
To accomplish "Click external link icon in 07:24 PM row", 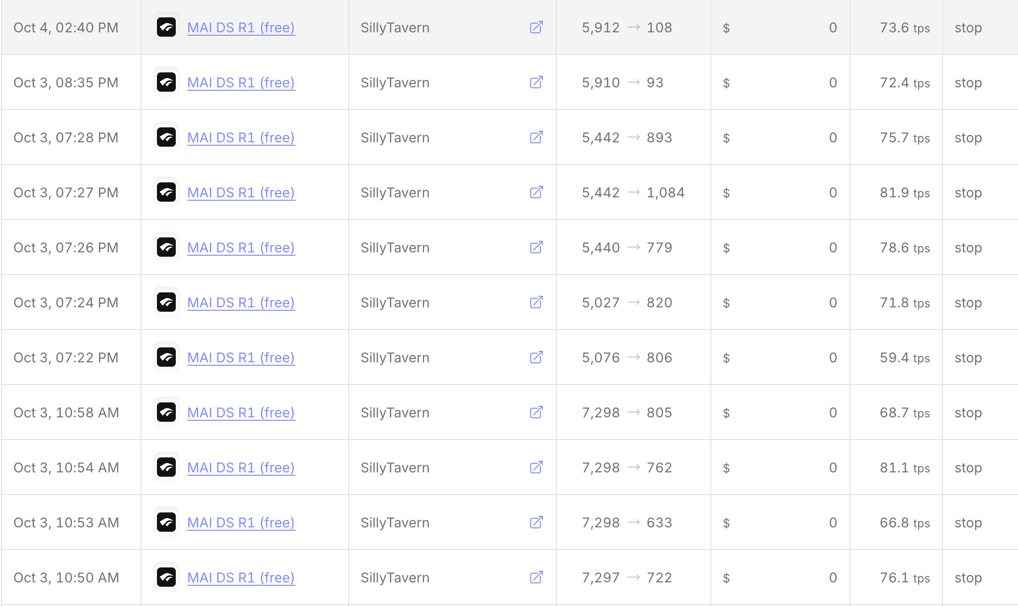I will point(536,303).
